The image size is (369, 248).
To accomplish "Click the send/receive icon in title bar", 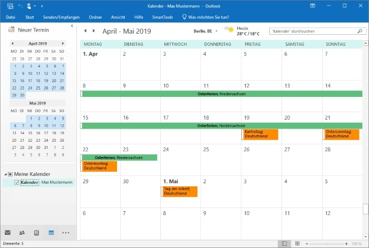I will click(x=10, y=6).
